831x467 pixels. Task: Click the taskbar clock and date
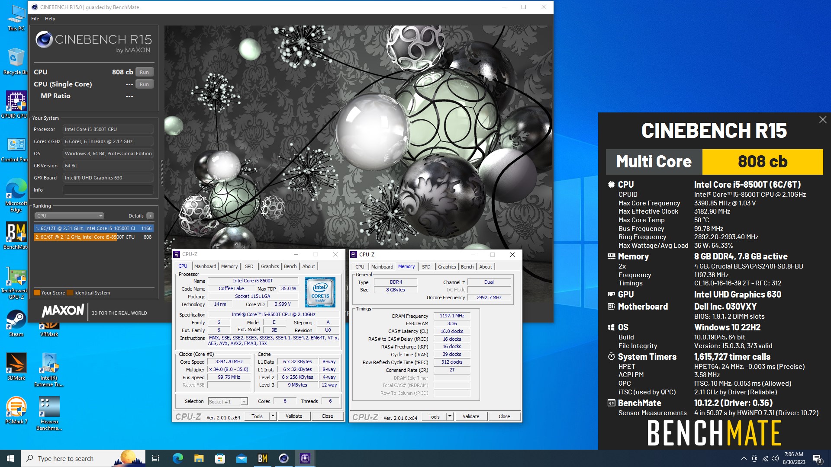click(794, 458)
